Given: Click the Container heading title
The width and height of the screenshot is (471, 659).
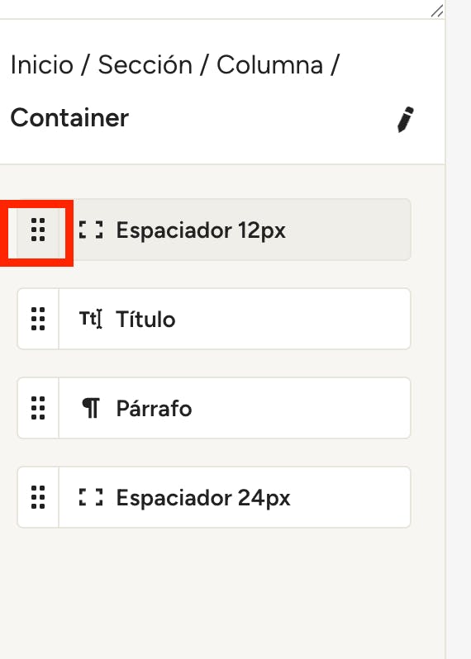Looking at the screenshot, I should [69, 117].
